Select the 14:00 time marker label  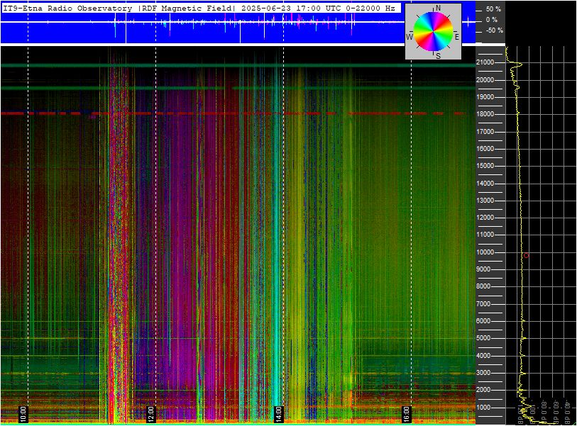[x=278, y=414]
